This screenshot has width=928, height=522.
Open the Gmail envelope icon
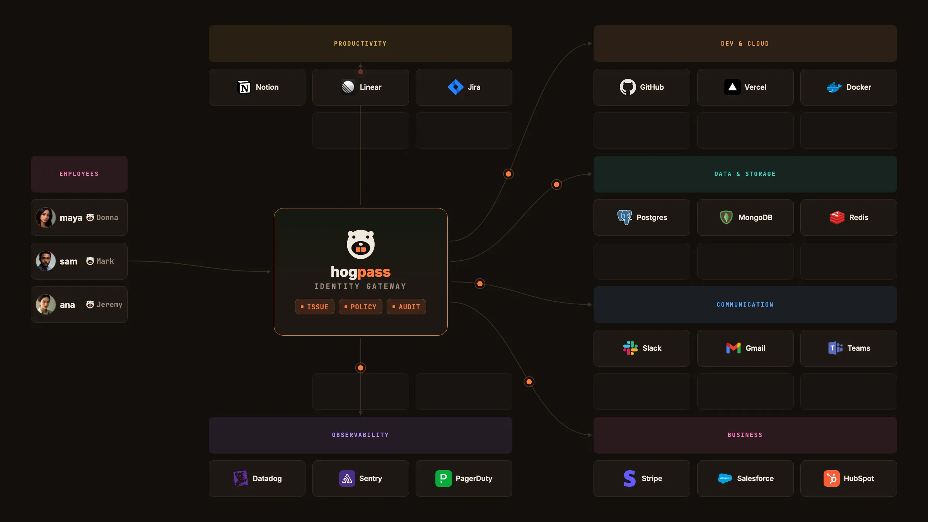734,348
